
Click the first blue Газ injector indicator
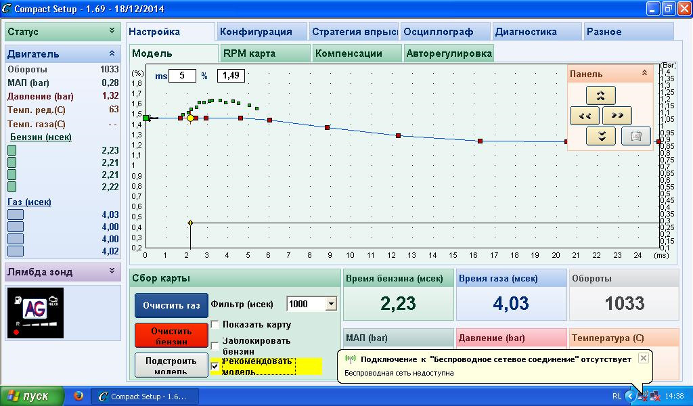pos(16,215)
